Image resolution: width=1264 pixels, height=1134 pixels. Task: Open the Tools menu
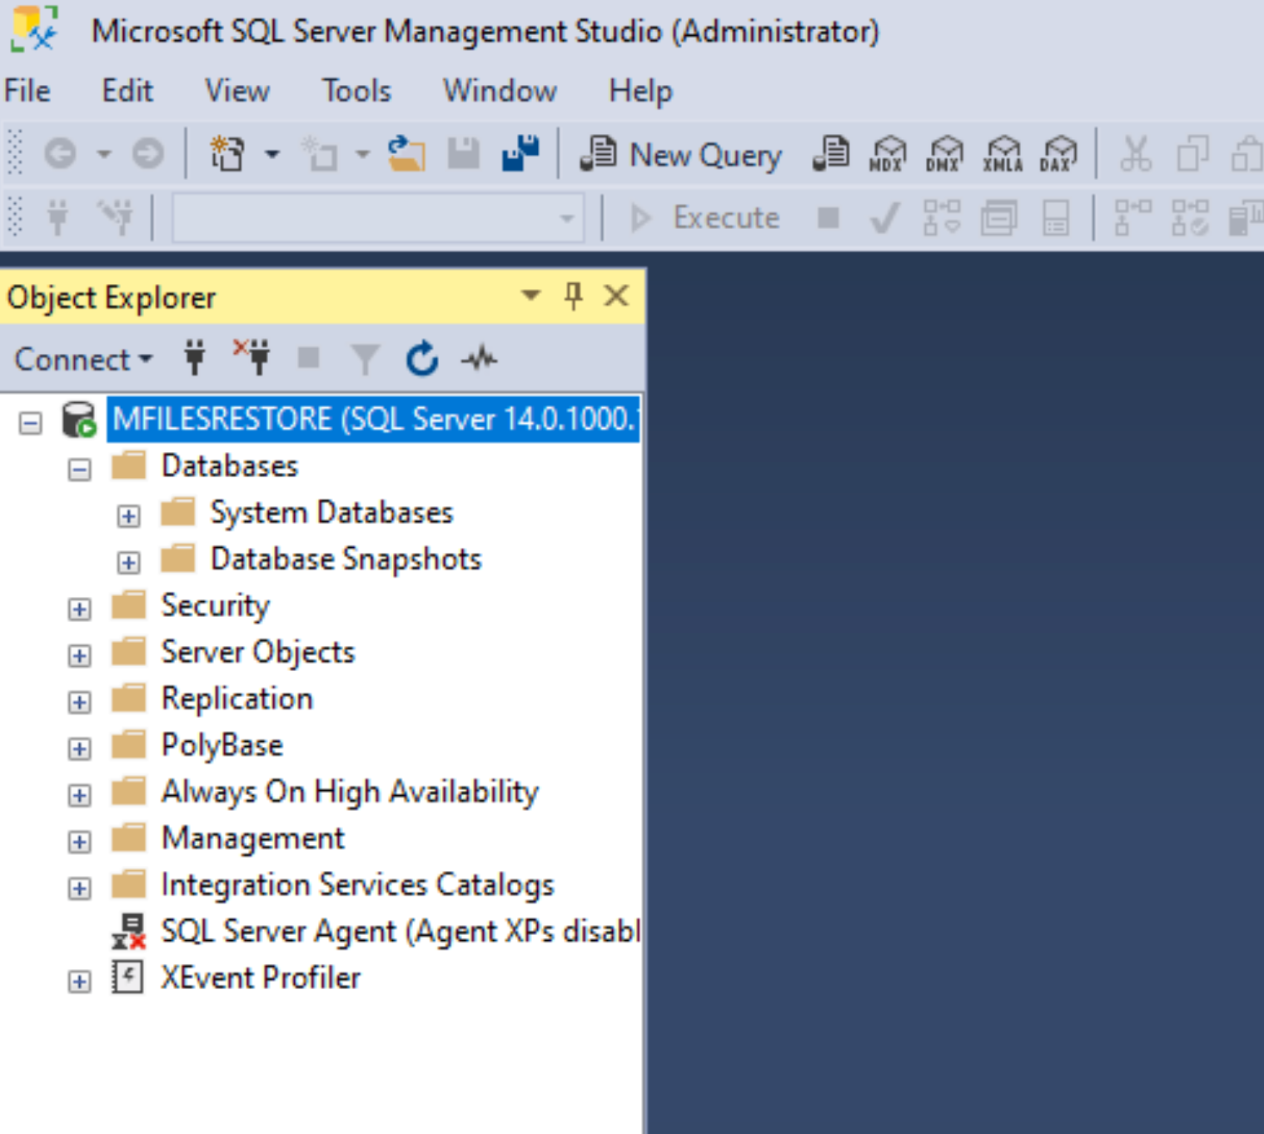[x=356, y=91]
